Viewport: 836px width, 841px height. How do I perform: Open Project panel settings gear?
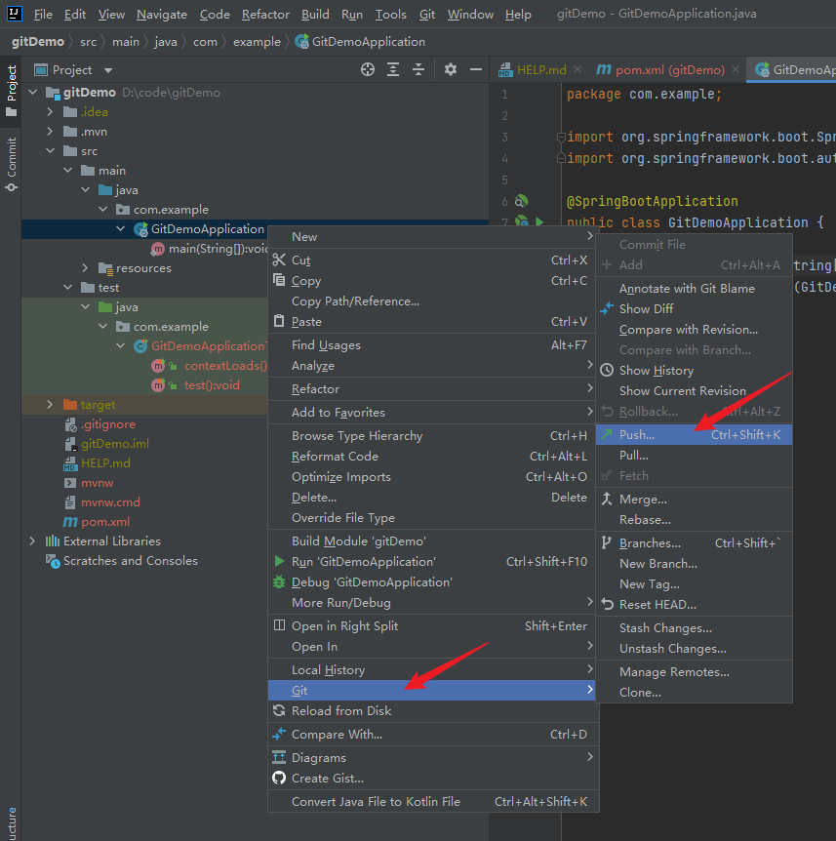(x=451, y=69)
